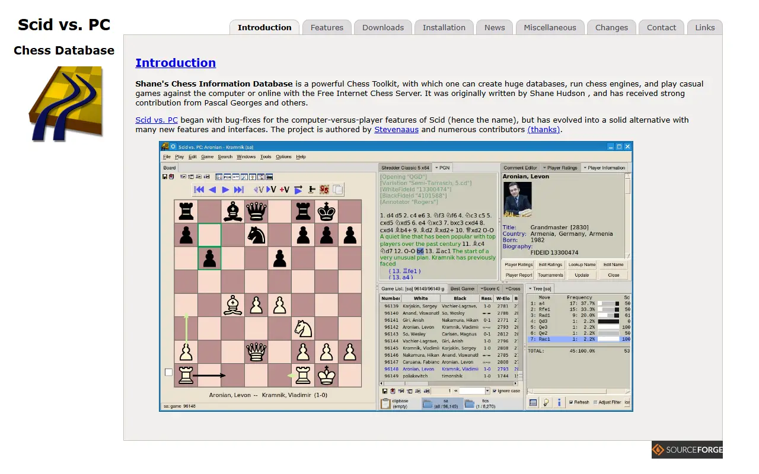
Task: Click the go-to-game-start button above the board
Action: (199, 190)
